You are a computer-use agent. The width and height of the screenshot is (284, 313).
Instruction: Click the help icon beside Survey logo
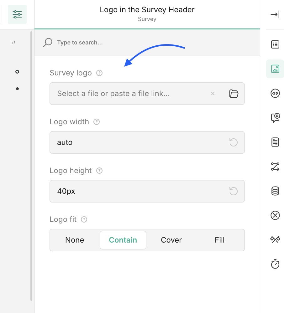pyautogui.click(x=99, y=73)
